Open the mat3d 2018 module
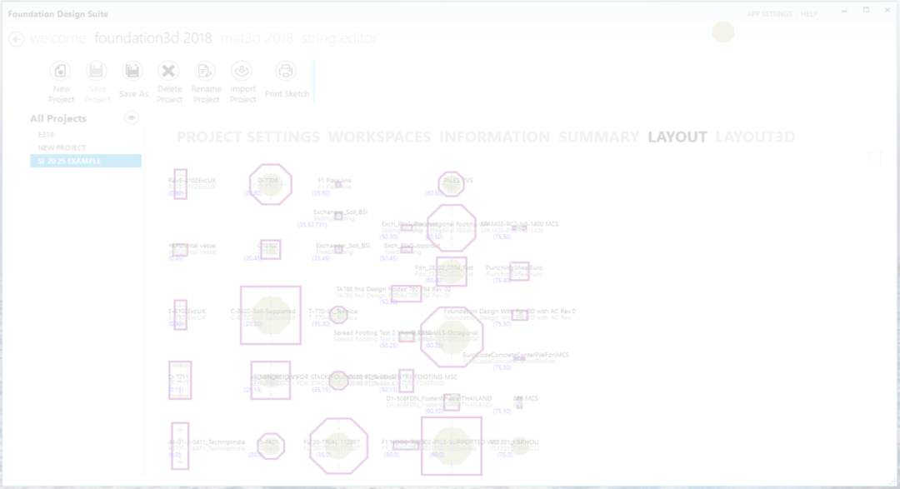This screenshot has height=489, width=900. (257, 38)
